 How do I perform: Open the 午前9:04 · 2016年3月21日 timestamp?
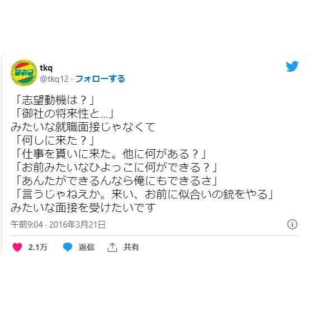[58, 224]
